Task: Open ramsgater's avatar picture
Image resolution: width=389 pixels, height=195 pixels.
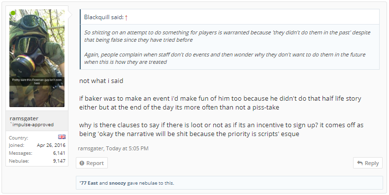Action: click(x=37, y=58)
